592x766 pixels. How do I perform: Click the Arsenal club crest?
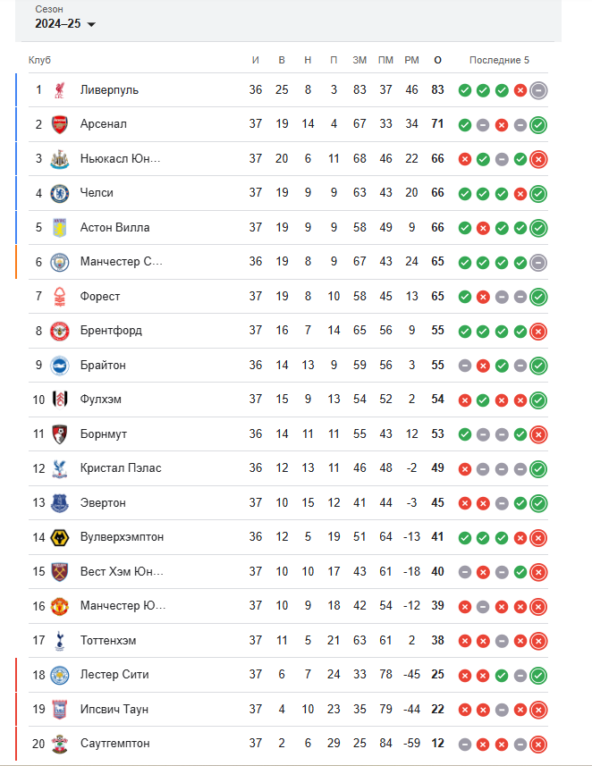pyautogui.click(x=59, y=124)
